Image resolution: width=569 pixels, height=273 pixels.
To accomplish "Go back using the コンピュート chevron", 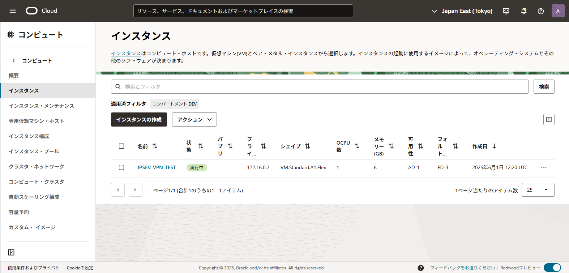I will (14, 61).
